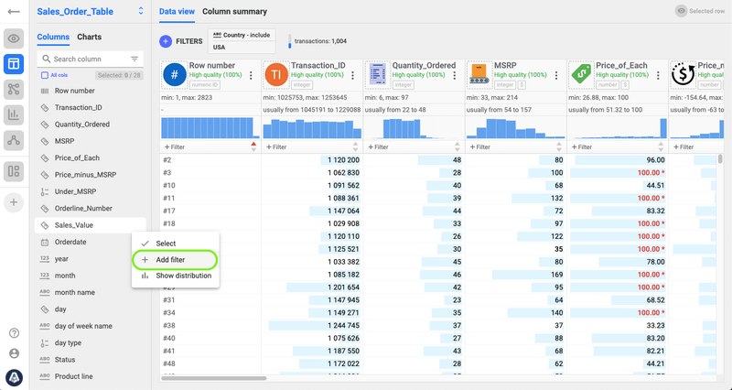
Task: Click the green price tag Price_of_Each icon
Action: click(581, 75)
